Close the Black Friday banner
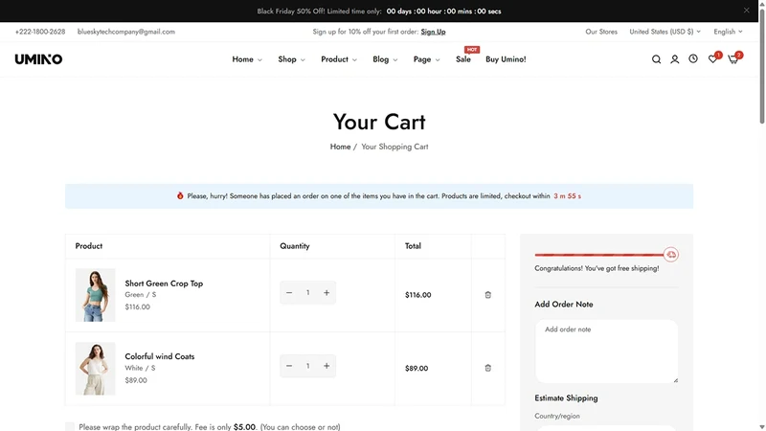The height and width of the screenshot is (431, 766). (747, 11)
